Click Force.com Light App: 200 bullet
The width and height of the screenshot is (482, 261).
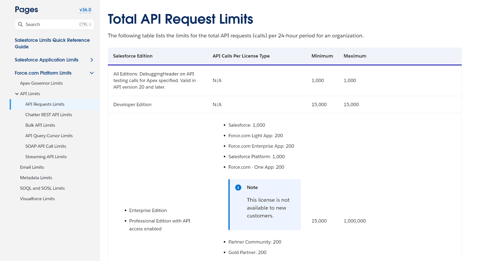click(x=255, y=136)
